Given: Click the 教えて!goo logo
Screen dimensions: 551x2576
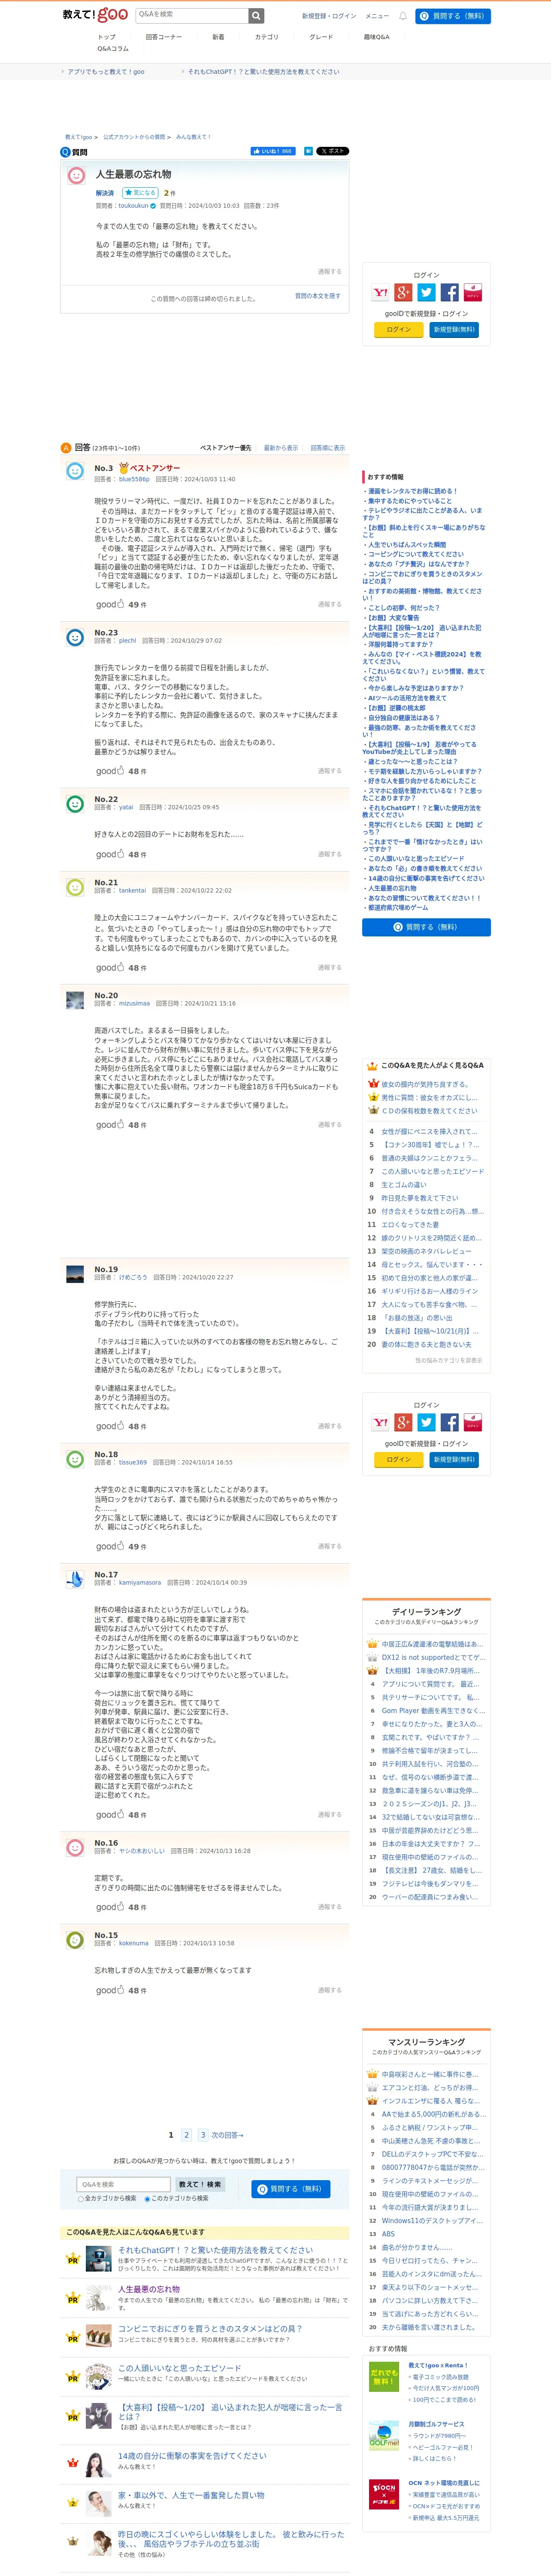Looking at the screenshot, I should pos(95,15).
